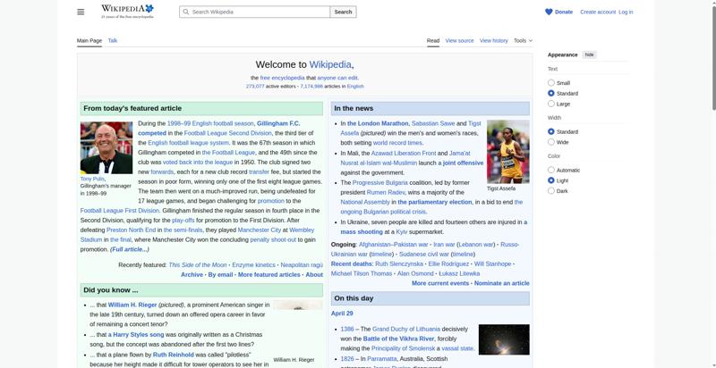Choose the Dark color theme
Viewport: 716px width, 368px height.
coord(551,190)
